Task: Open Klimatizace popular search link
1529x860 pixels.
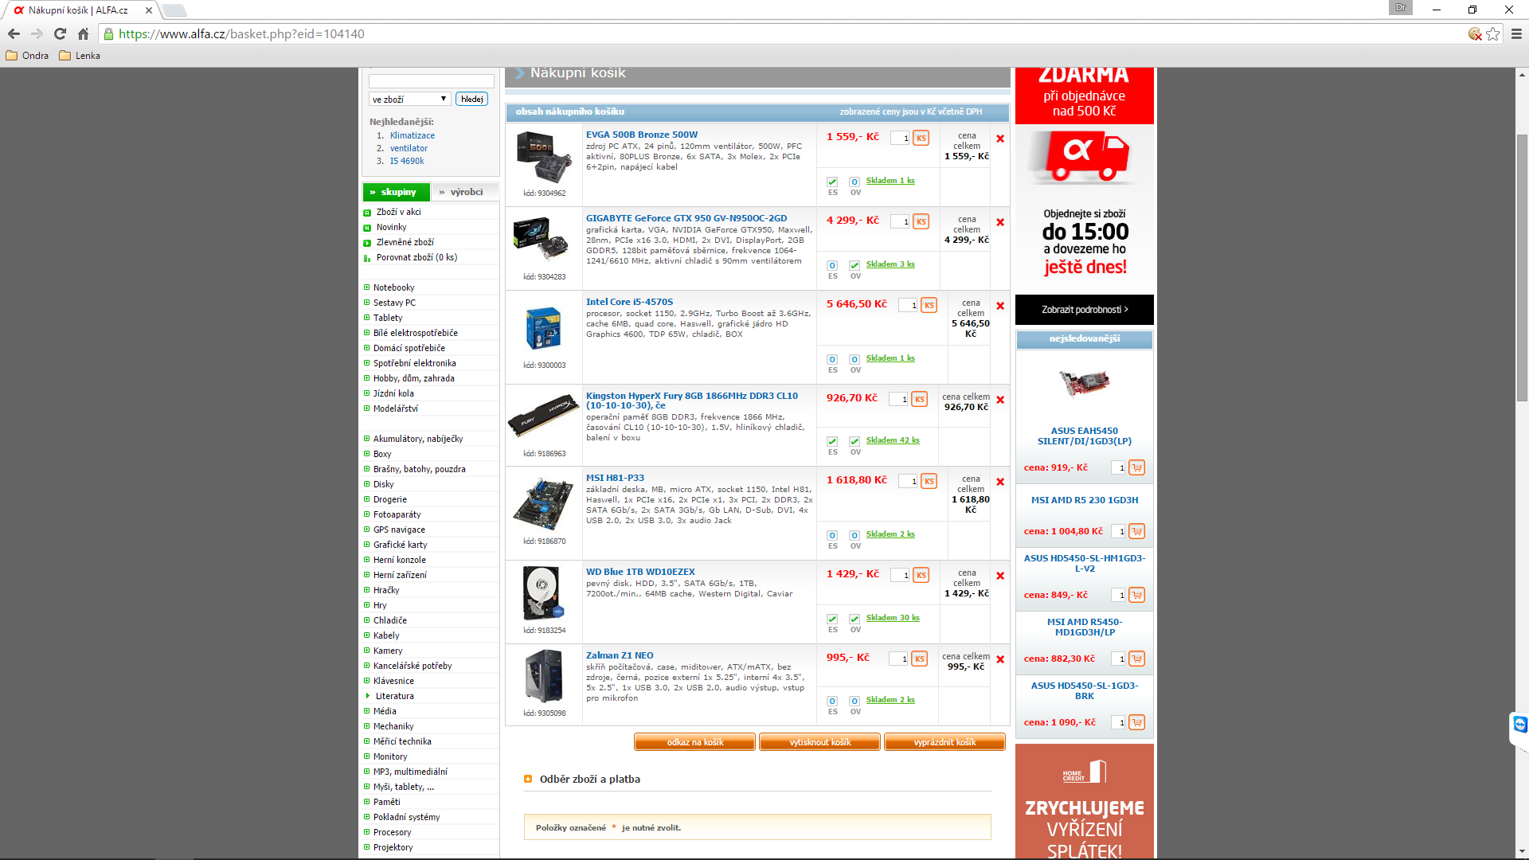Action: tap(413, 135)
